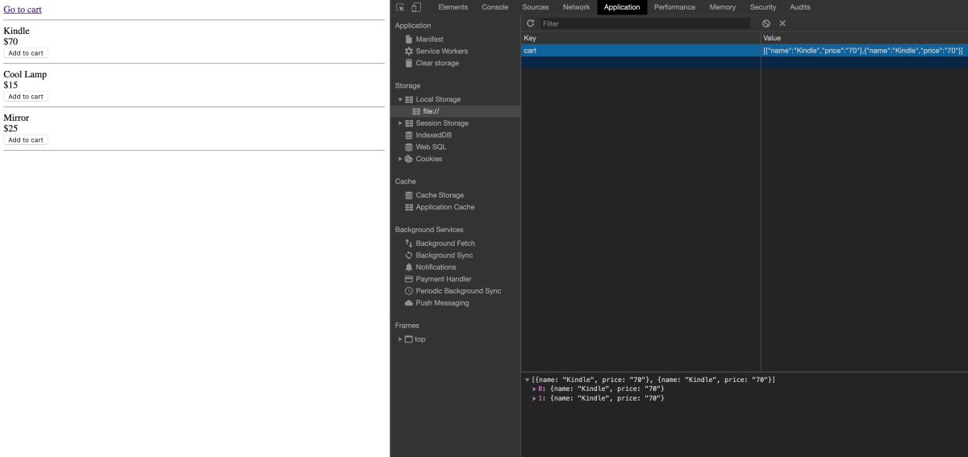The width and height of the screenshot is (968, 457).
Task: Switch to the Sources tab
Action: [x=536, y=7]
